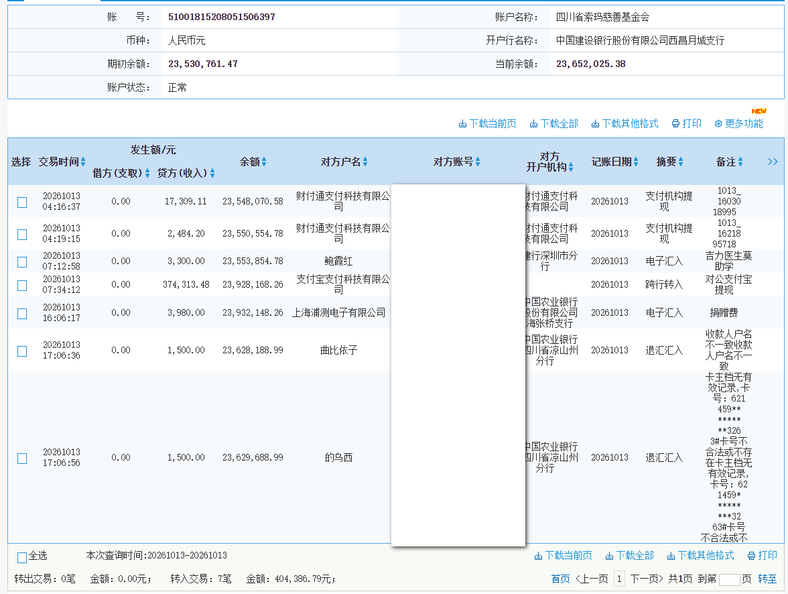Sort by 记账日期 column arrows

tap(636, 162)
